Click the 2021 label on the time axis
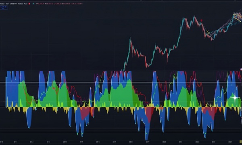Image resolution: width=242 pixels, height=145 pixels. pyautogui.click(x=181, y=142)
